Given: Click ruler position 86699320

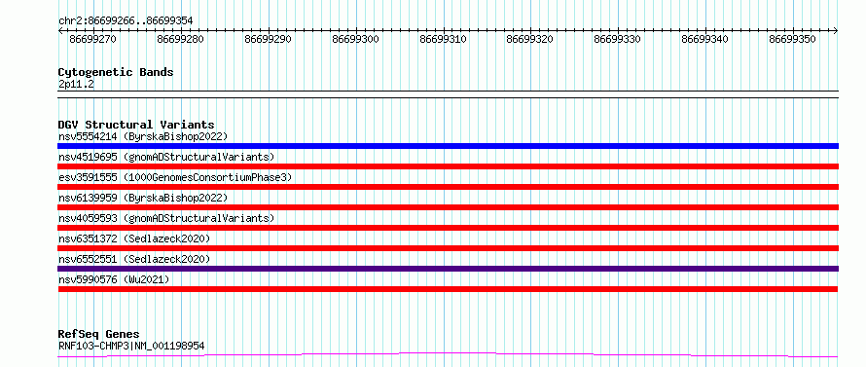Looking at the screenshot, I should [x=530, y=39].
